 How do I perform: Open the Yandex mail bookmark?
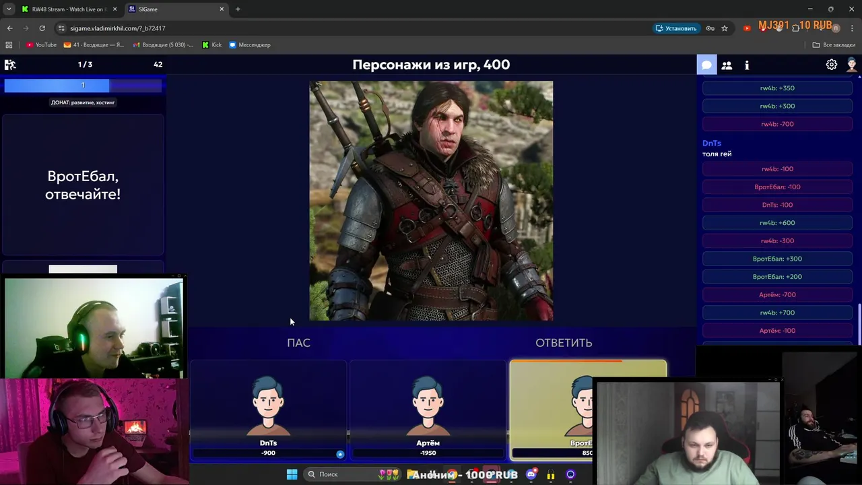pos(94,45)
